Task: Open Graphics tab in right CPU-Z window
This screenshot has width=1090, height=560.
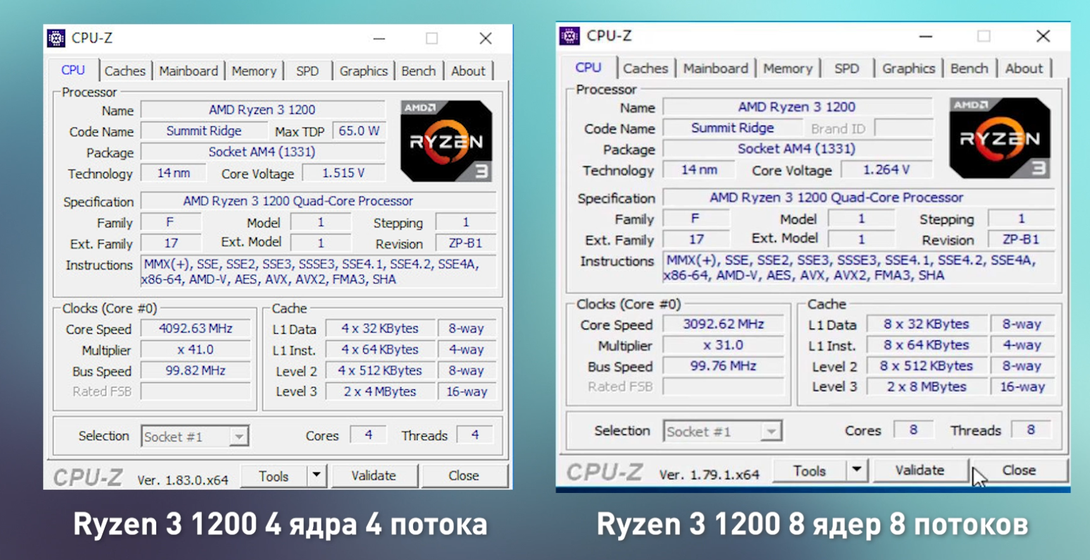Action: [x=908, y=68]
